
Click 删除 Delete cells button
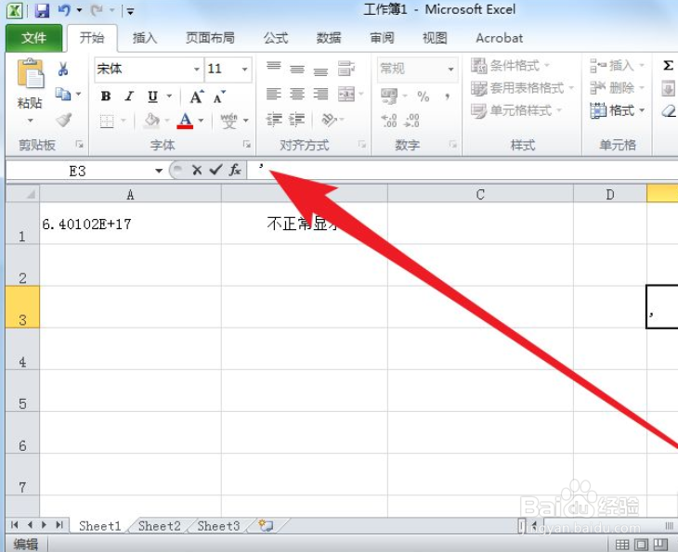(617, 88)
